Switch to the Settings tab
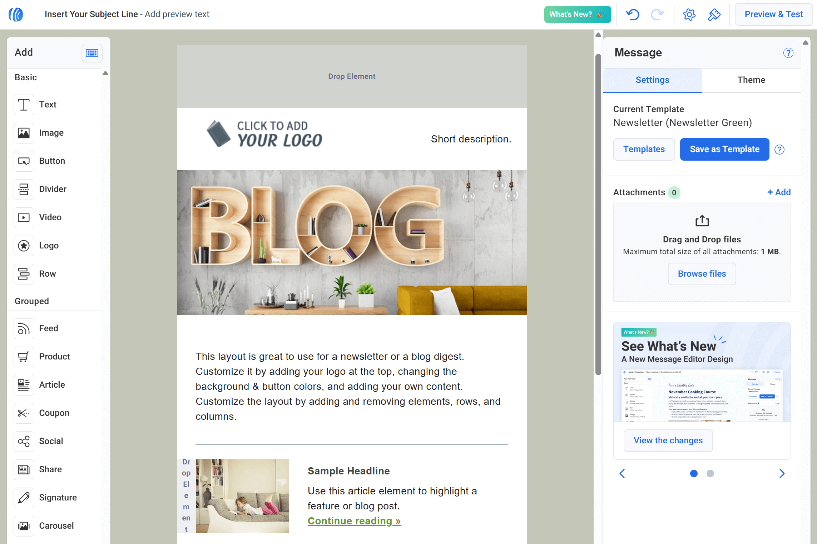 [x=652, y=80]
